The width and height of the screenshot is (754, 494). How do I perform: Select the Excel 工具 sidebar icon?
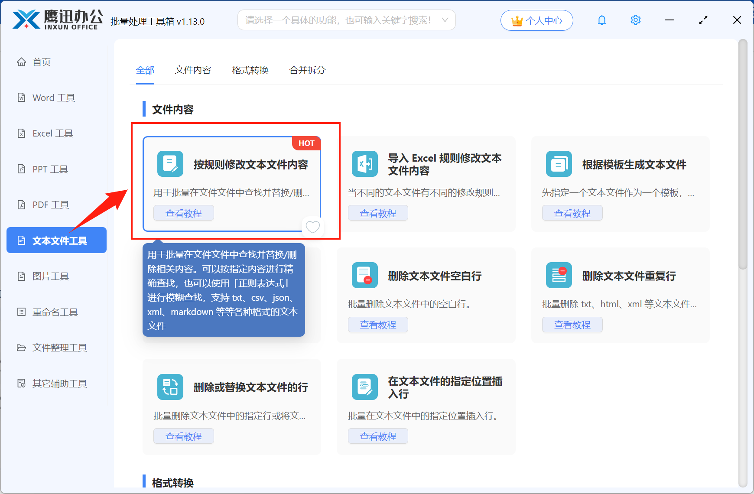(x=52, y=133)
